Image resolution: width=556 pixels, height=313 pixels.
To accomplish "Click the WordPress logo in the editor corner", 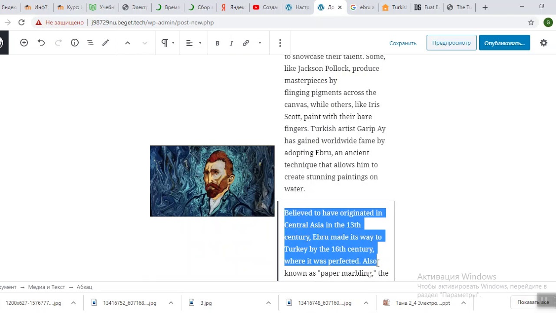I will tap(2, 43).
